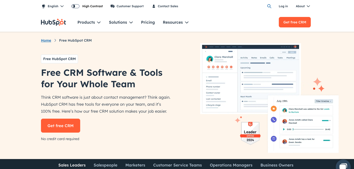Click the Calls tab in the CRM illustration
The image size is (354, 169).
pyautogui.click(x=272, y=58)
